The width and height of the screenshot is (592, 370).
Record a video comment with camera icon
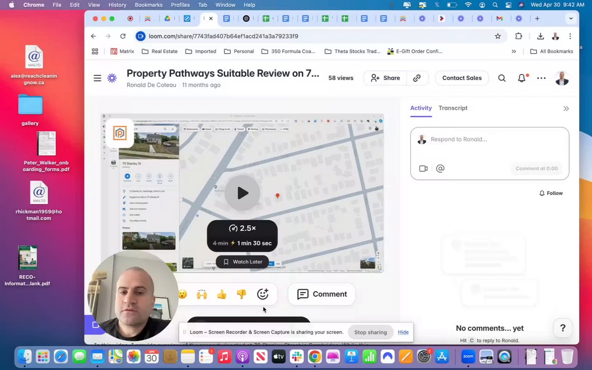423,168
